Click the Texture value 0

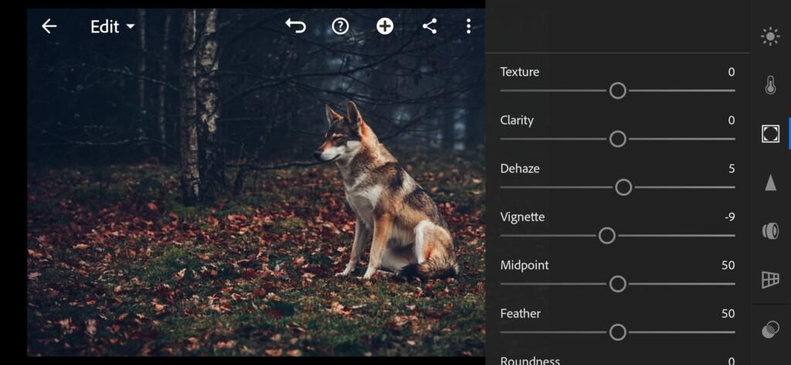[732, 72]
